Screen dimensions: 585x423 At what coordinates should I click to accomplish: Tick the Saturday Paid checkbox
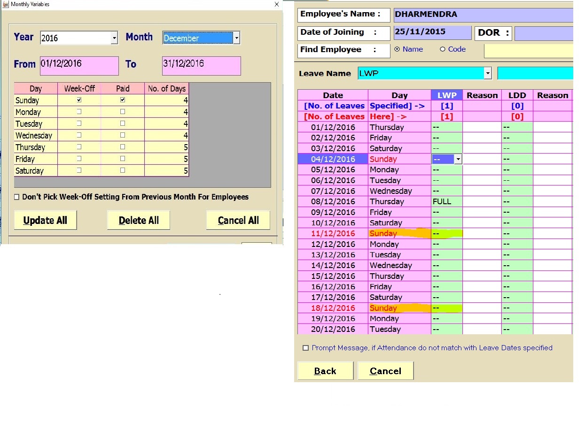(x=123, y=170)
